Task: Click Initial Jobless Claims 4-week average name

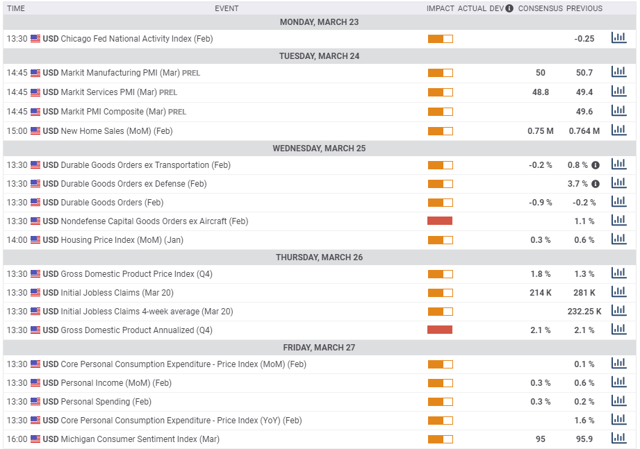Action: (147, 312)
